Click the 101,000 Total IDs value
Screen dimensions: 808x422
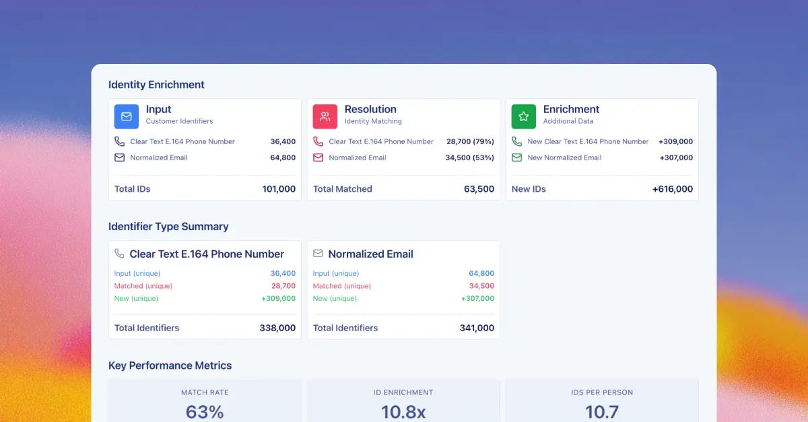(x=279, y=189)
